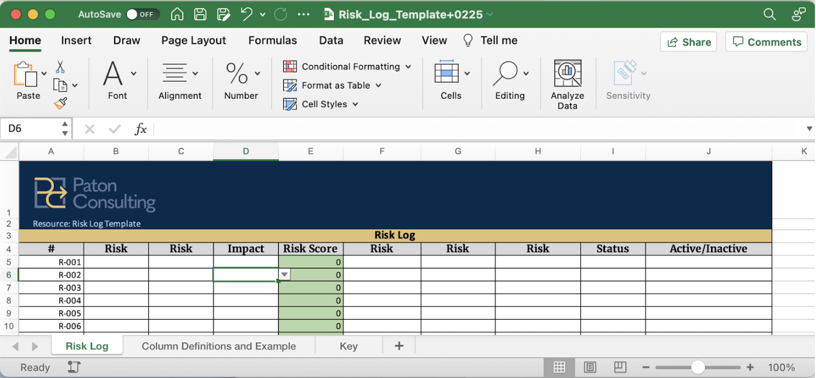Screen dimensions: 816x378
Task: Open Search with the magnifier icon
Action: coord(769,14)
